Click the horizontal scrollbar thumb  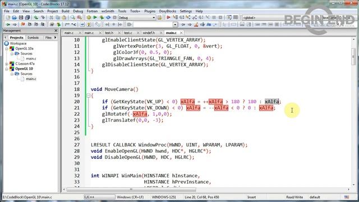point(131,190)
